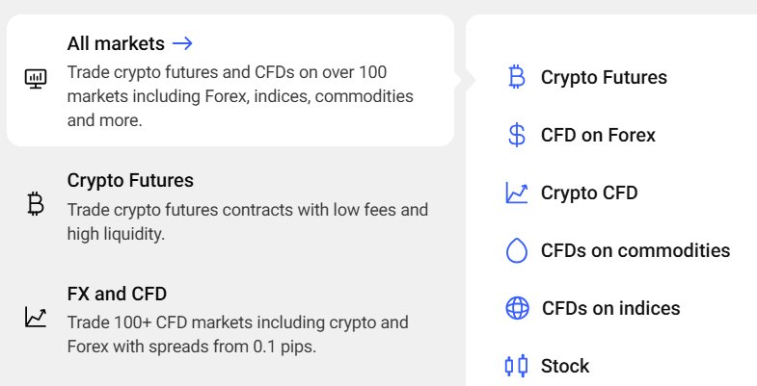The width and height of the screenshot is (757, 386).
Task: Open the All markets heading link
Action: [x=116, y=43]
